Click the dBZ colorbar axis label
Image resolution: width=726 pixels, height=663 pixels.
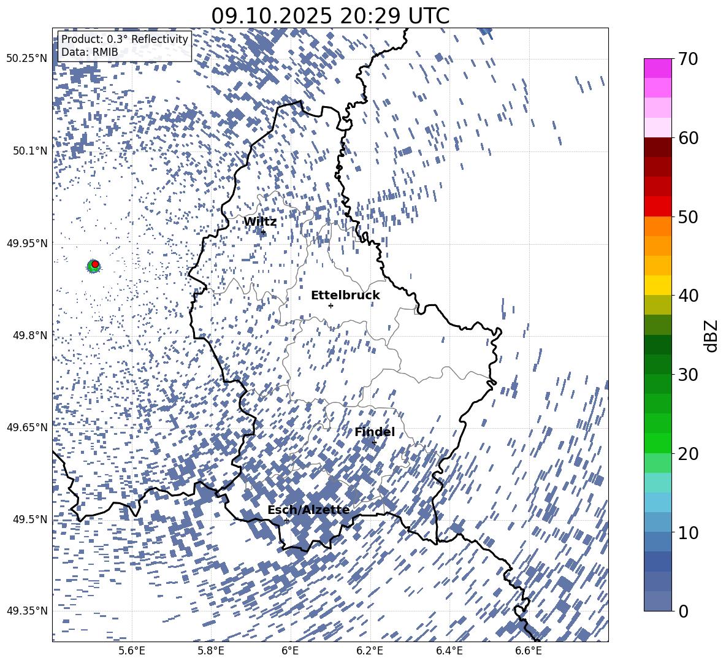(711, 335)
